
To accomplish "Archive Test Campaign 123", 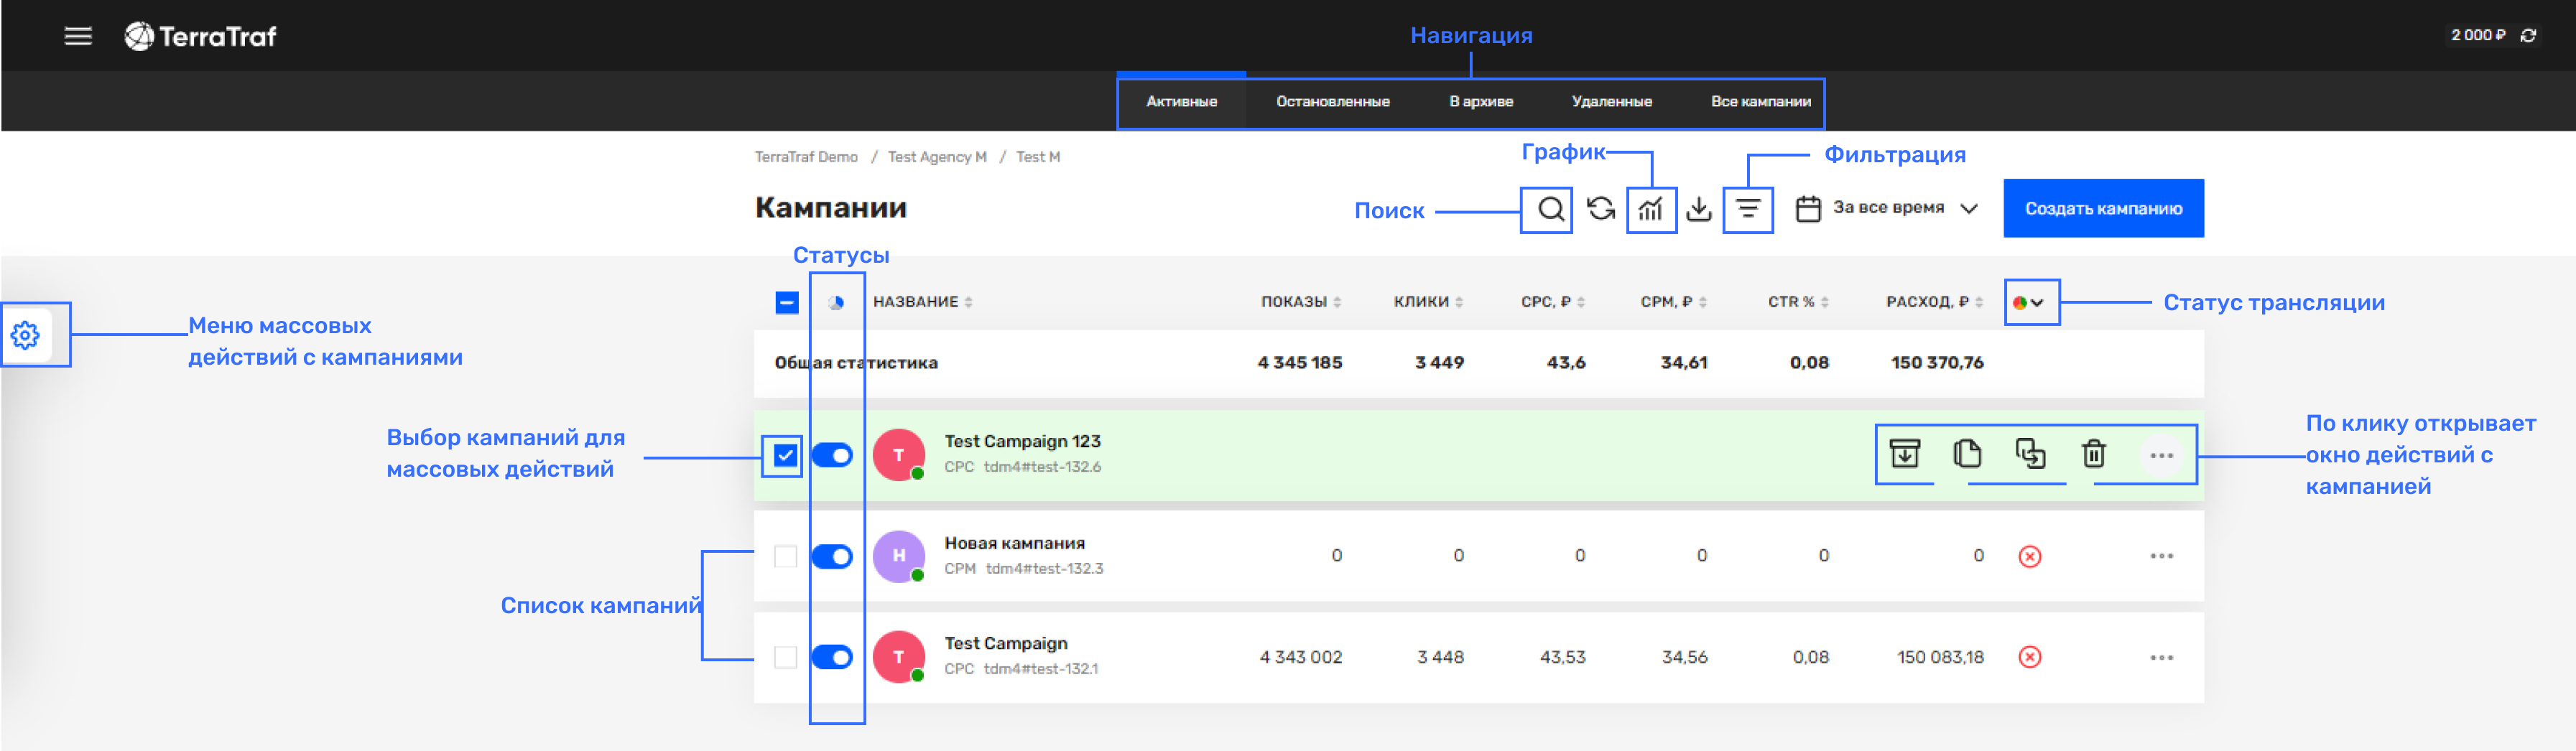I will pos(1905,454).
